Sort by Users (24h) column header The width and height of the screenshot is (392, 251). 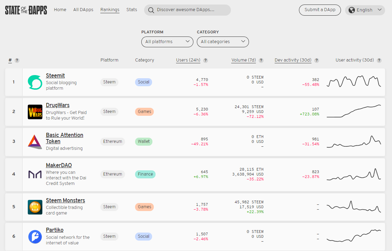(188, 60)
